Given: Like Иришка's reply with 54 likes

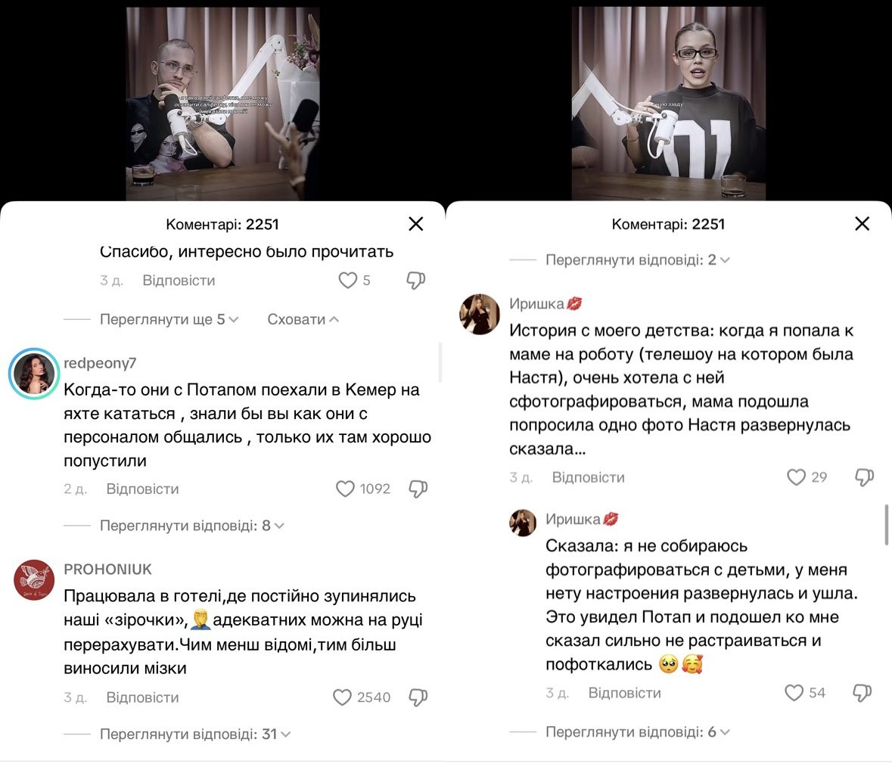Looking at the screenshot, I should [794, 692].
